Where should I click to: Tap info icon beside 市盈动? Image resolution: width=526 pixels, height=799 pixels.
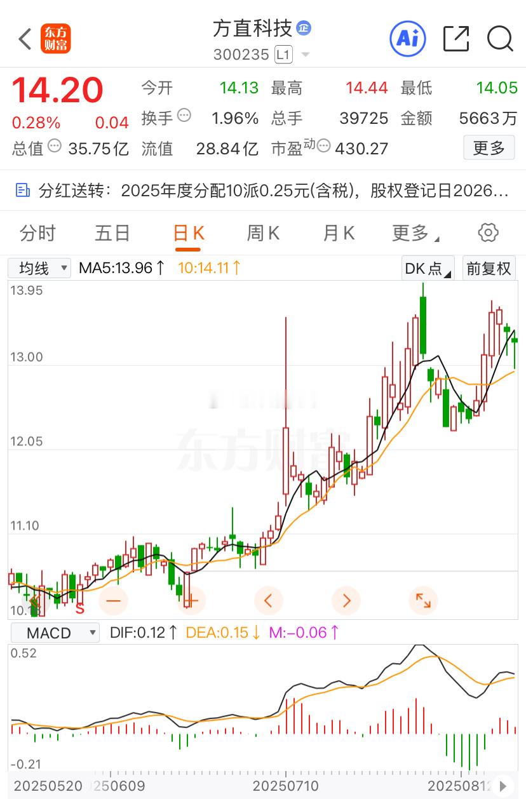(323, 146)
